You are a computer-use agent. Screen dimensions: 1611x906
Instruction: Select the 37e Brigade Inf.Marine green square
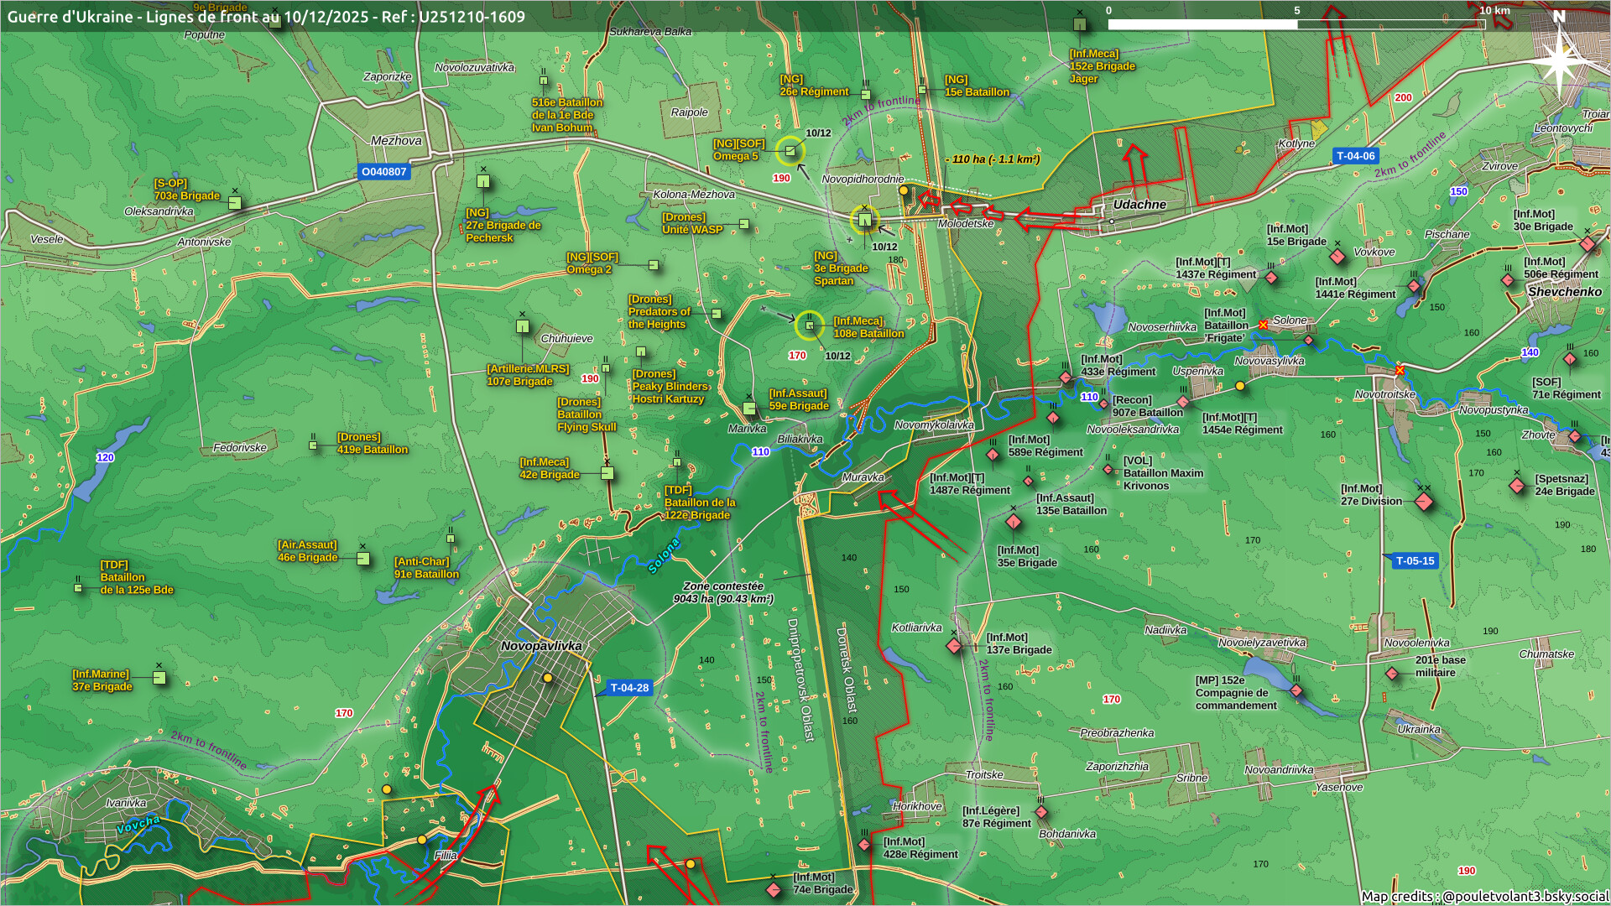click(x=159, y=678)
